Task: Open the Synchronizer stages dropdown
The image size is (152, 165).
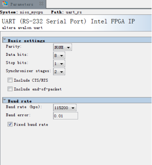Action: 59,71
